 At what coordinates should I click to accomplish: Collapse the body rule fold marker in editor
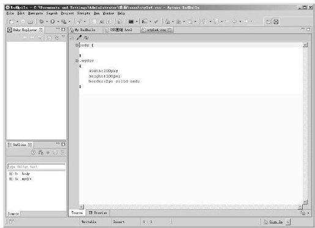click(77, 45)
